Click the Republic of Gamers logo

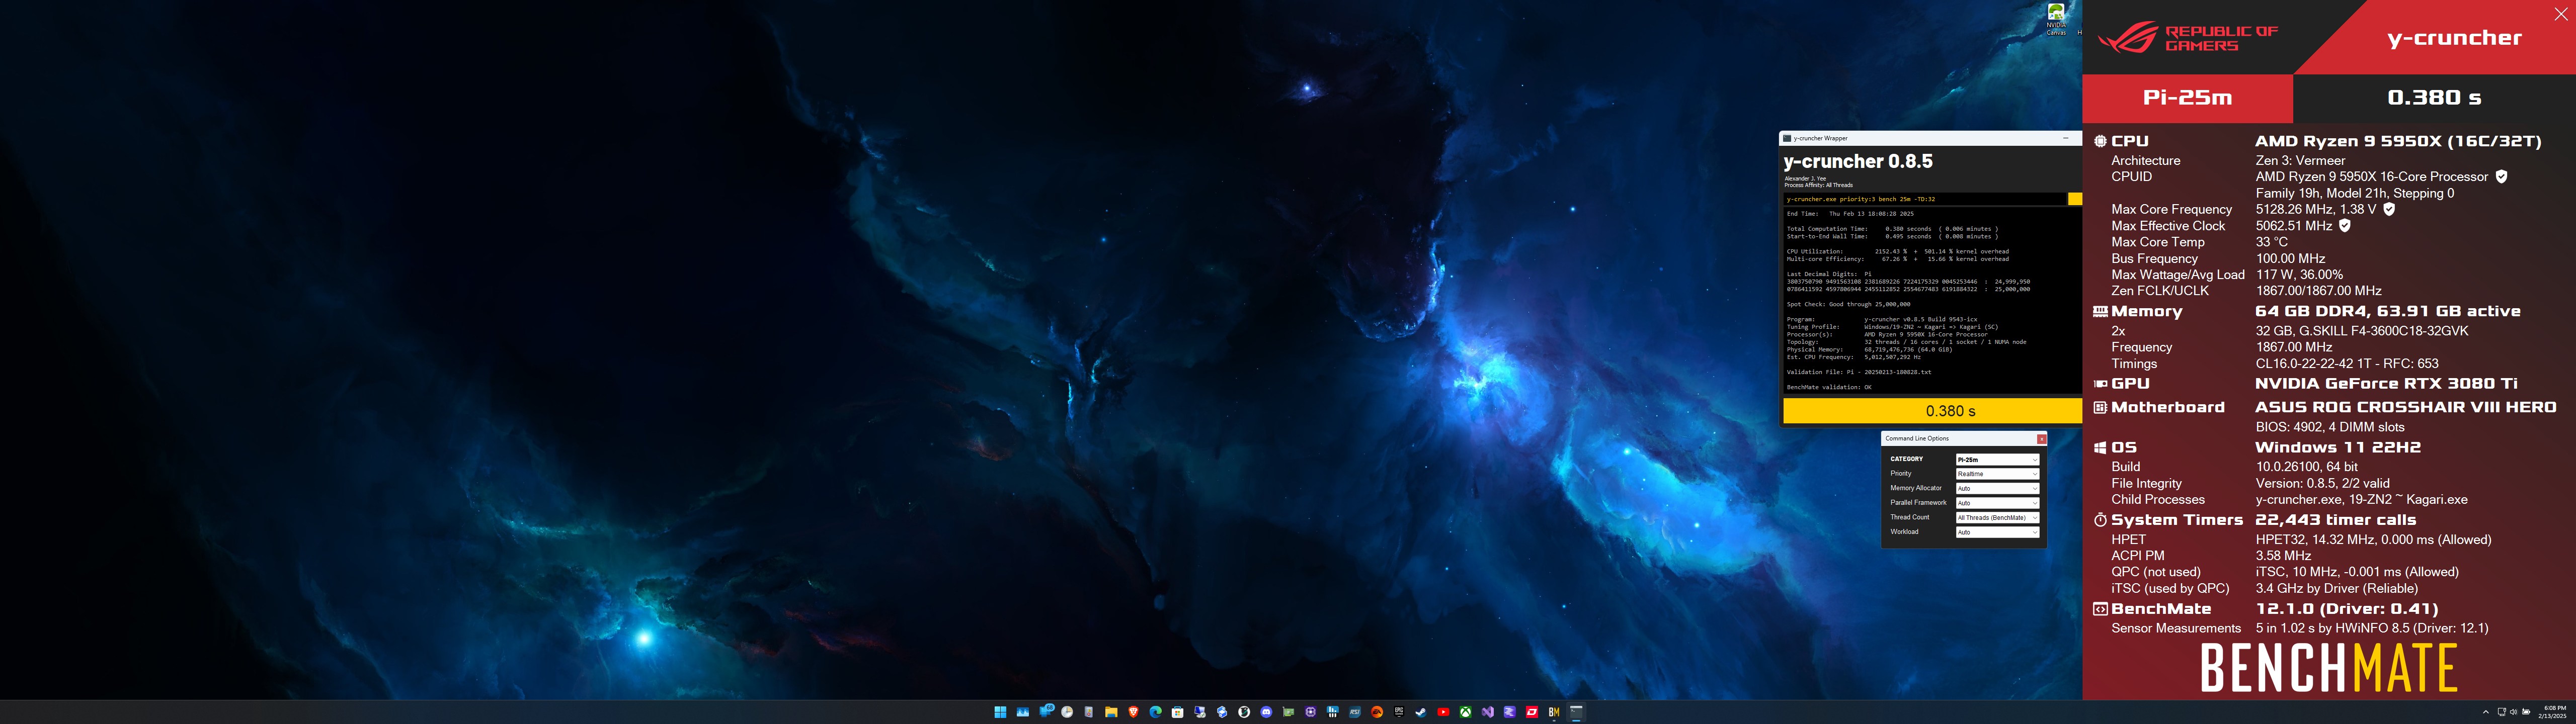click(2187, 38)
